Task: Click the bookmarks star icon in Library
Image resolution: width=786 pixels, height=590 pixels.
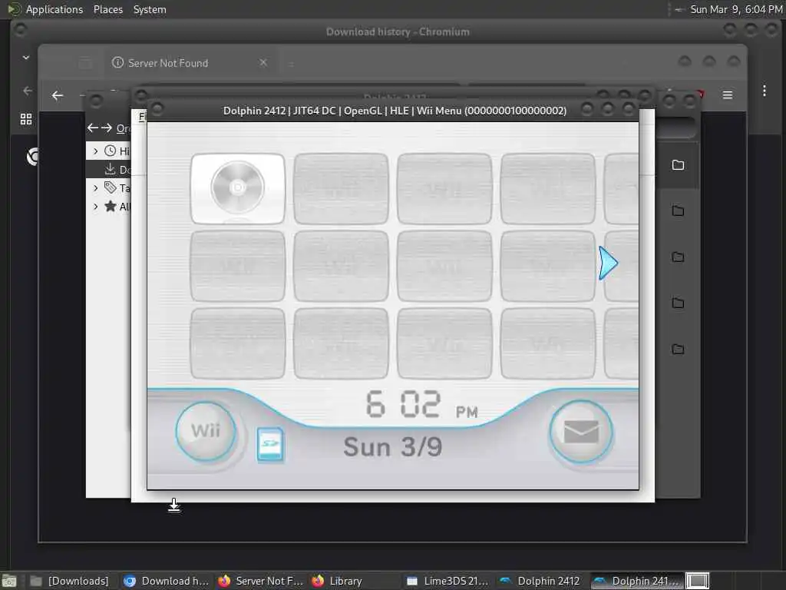Action: point(111,206)
